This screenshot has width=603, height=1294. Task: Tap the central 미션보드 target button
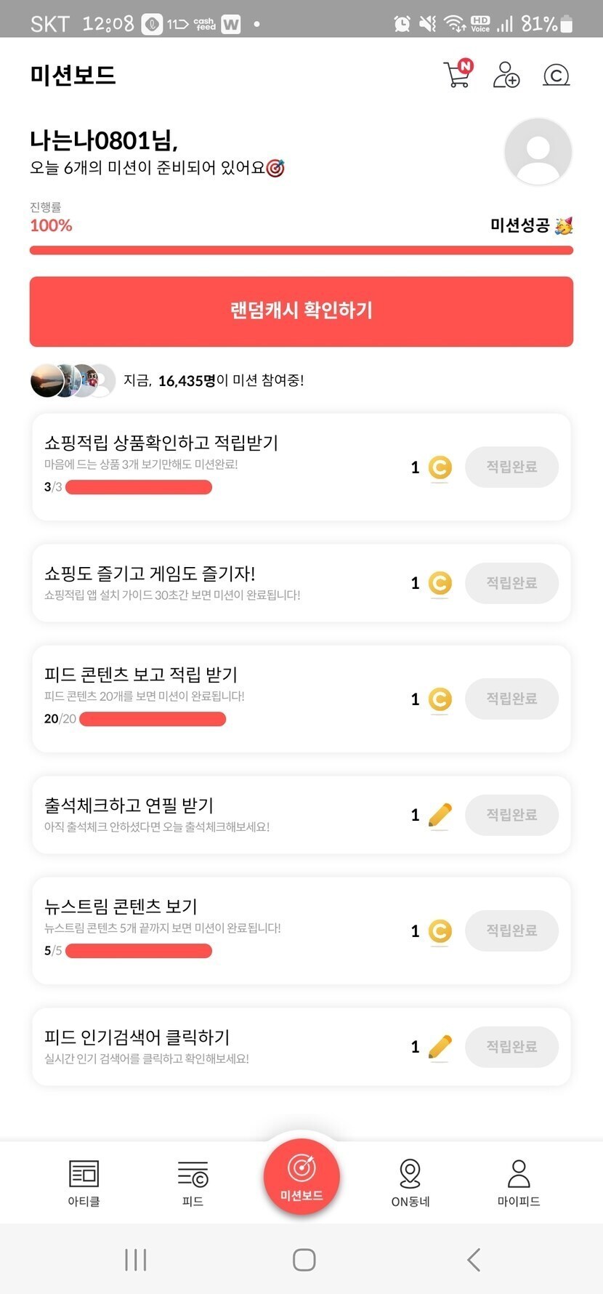301,1176
